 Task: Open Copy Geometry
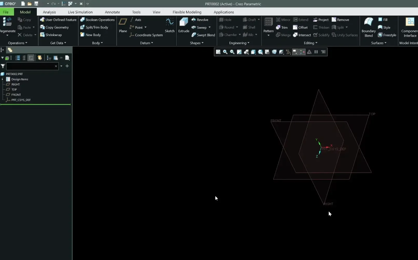tap(54, 27)
